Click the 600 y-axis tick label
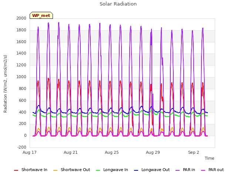This screenshot has width=237, height=177. [23, 100]
